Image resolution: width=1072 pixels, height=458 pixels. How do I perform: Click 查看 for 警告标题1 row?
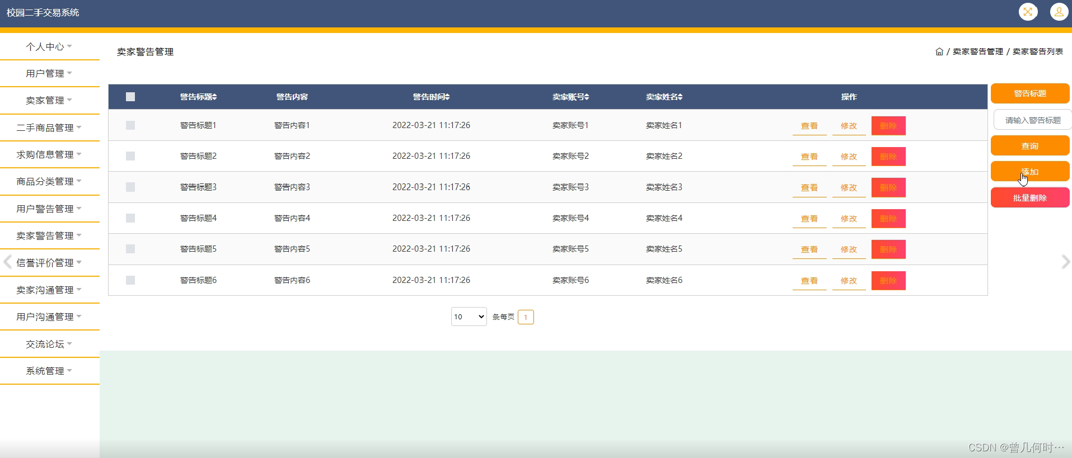pyautogui.click(x=809, y=126)
